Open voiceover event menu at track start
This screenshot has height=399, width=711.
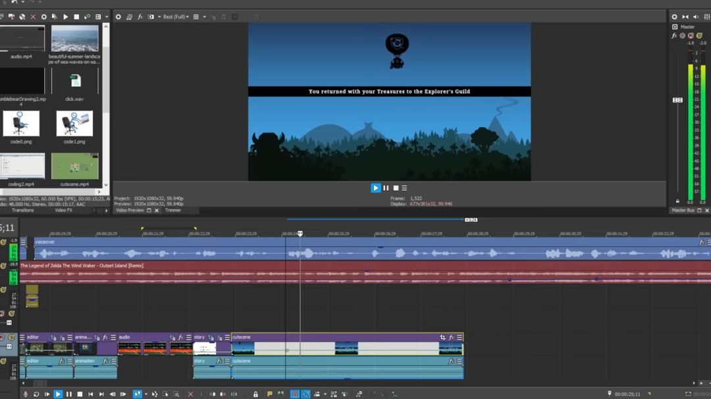[x=23, y=242]
